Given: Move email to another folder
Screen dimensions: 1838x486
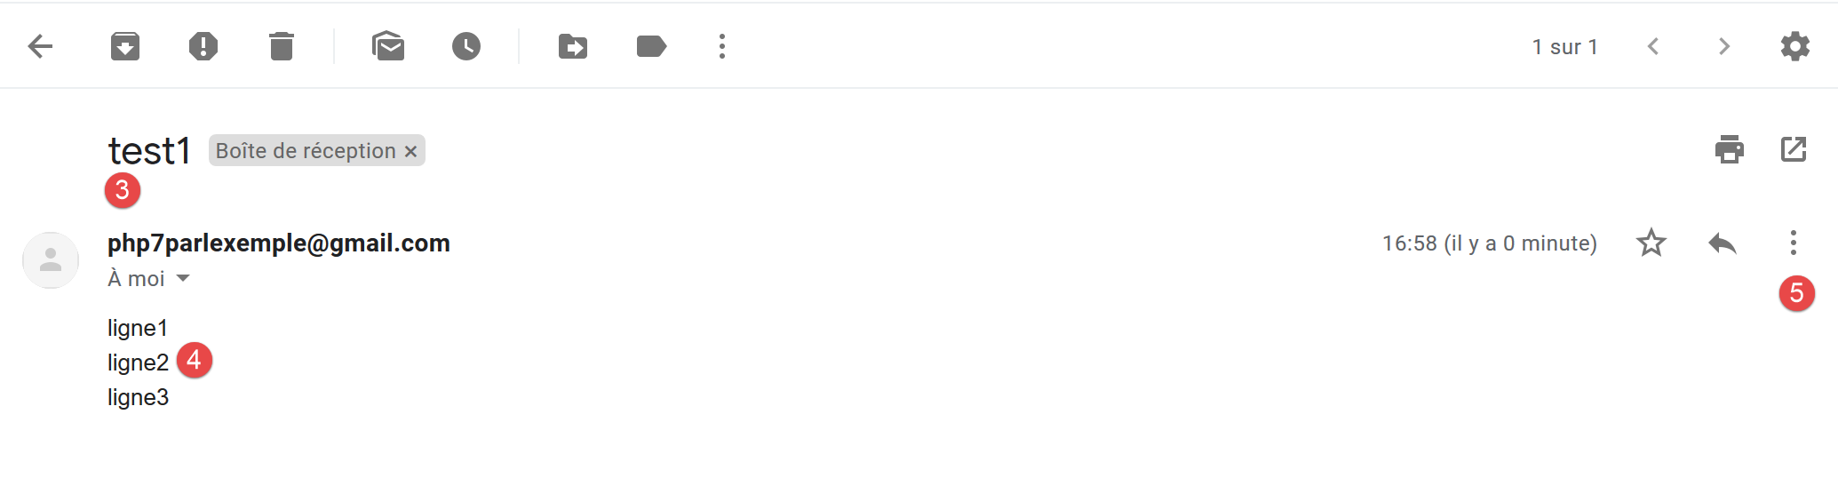Looking at the screenshot, I should 573,46.
